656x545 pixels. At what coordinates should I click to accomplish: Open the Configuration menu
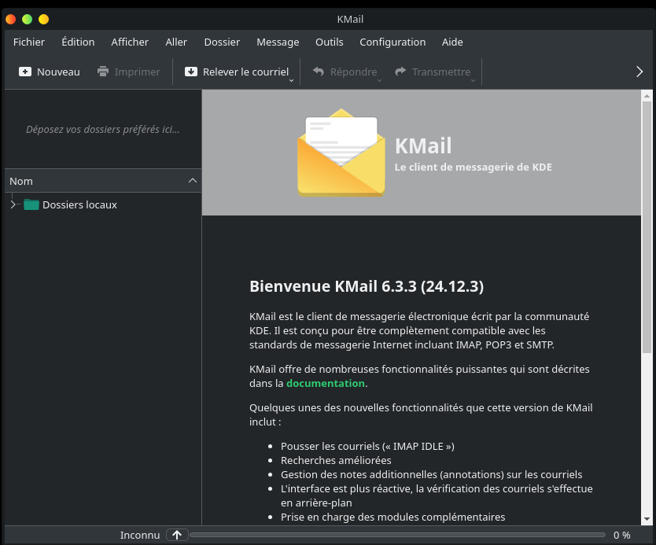pyautogui.click(x=392, y=42)
